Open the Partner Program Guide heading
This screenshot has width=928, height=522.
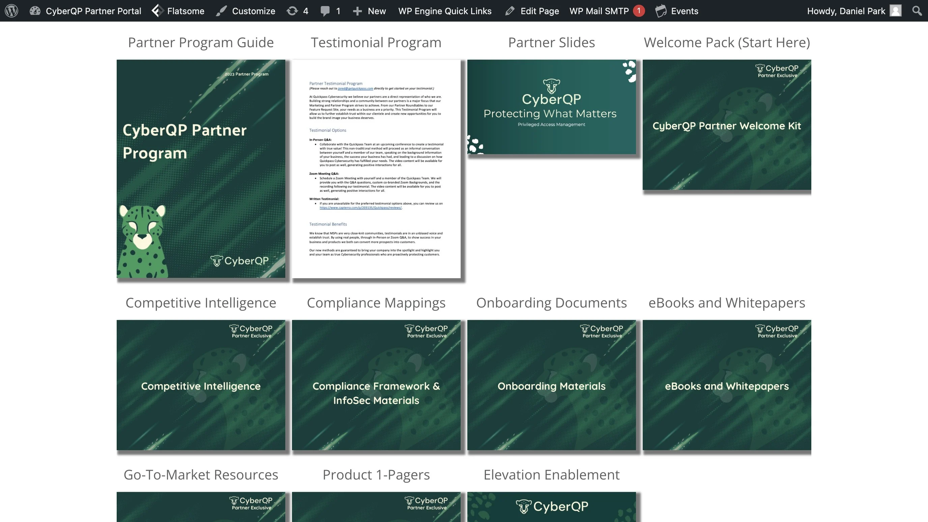[201, 42]
